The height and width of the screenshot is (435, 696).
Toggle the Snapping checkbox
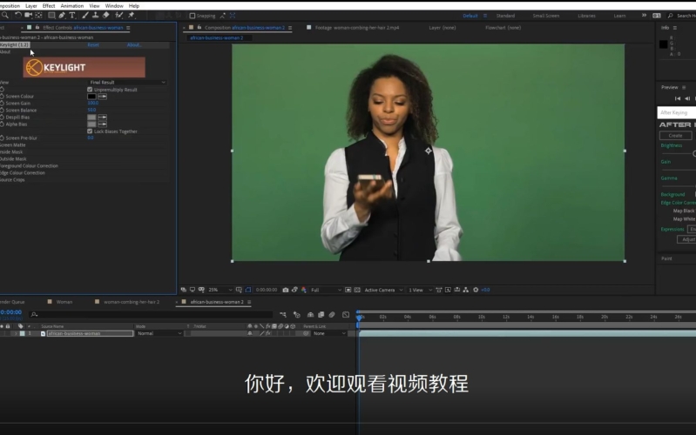coord(193,16)
